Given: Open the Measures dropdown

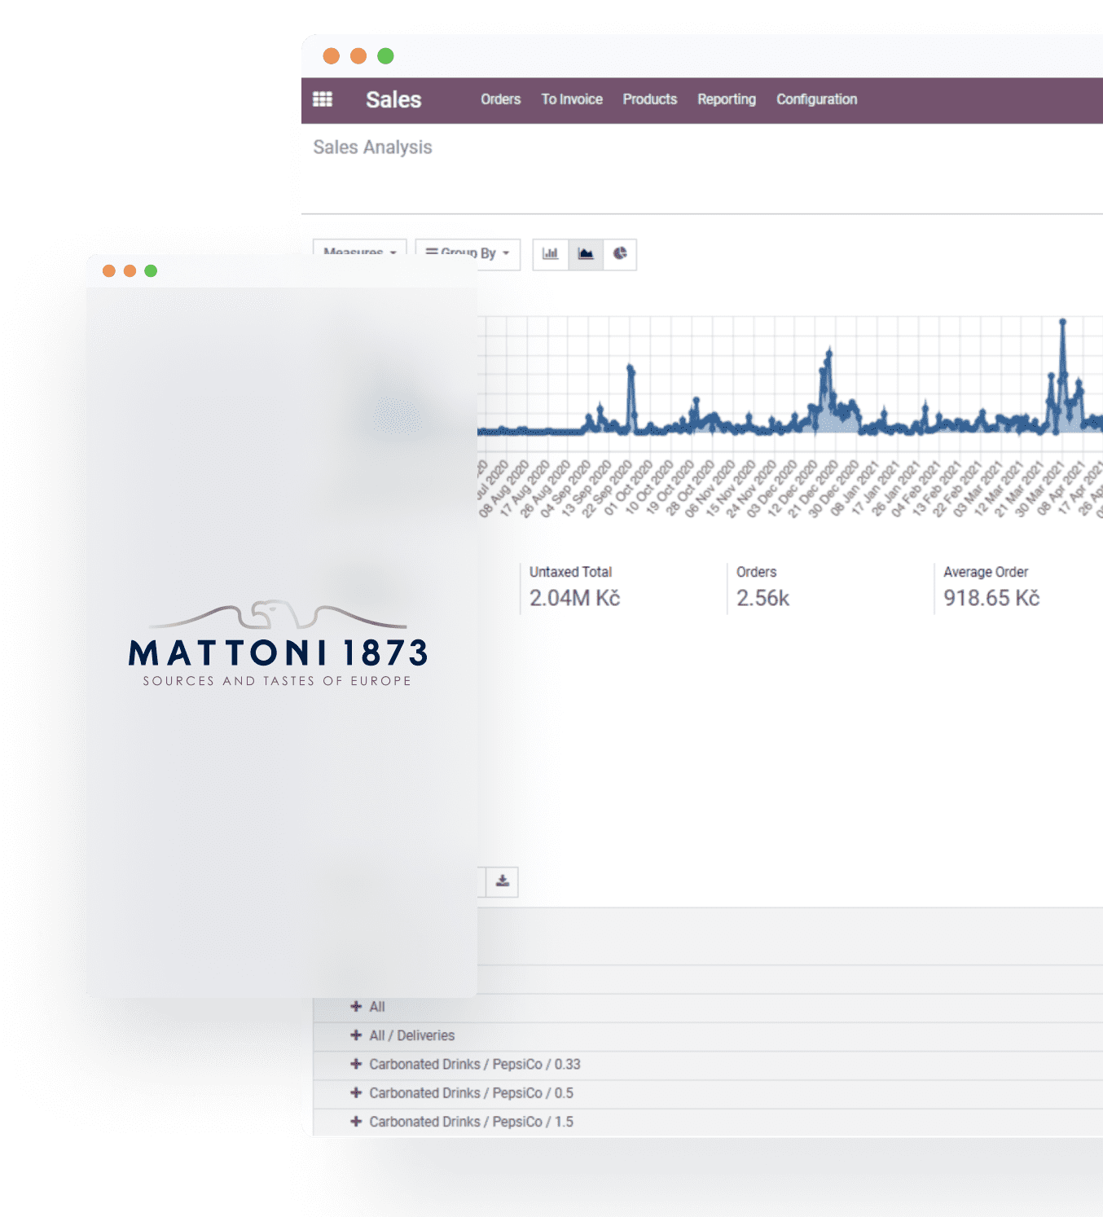Looking at the screenshot, I should [358, 253].
